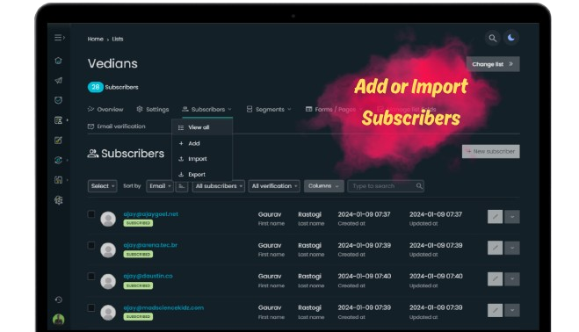Click the edit pencil-square icon in sidebar

pos(58,141)
